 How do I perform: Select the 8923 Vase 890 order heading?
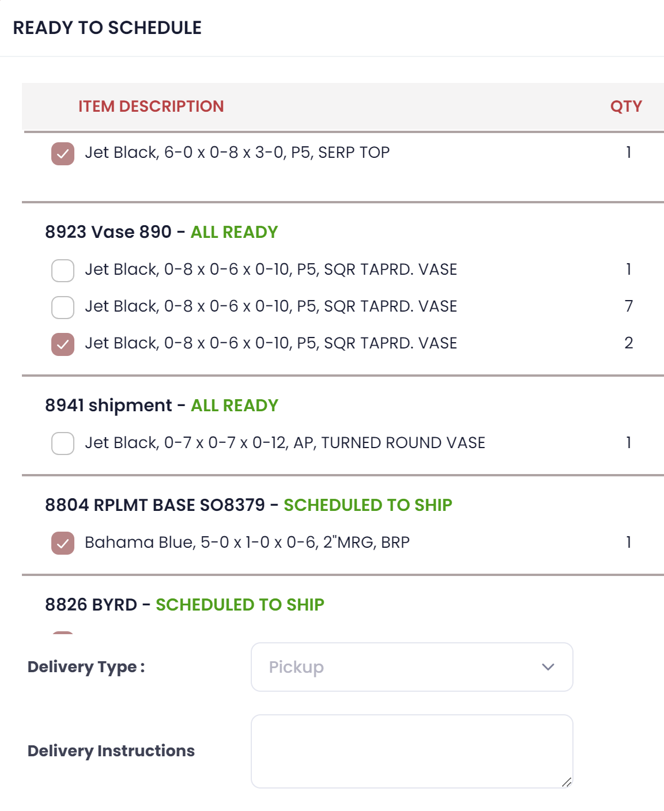coord(108,232)
